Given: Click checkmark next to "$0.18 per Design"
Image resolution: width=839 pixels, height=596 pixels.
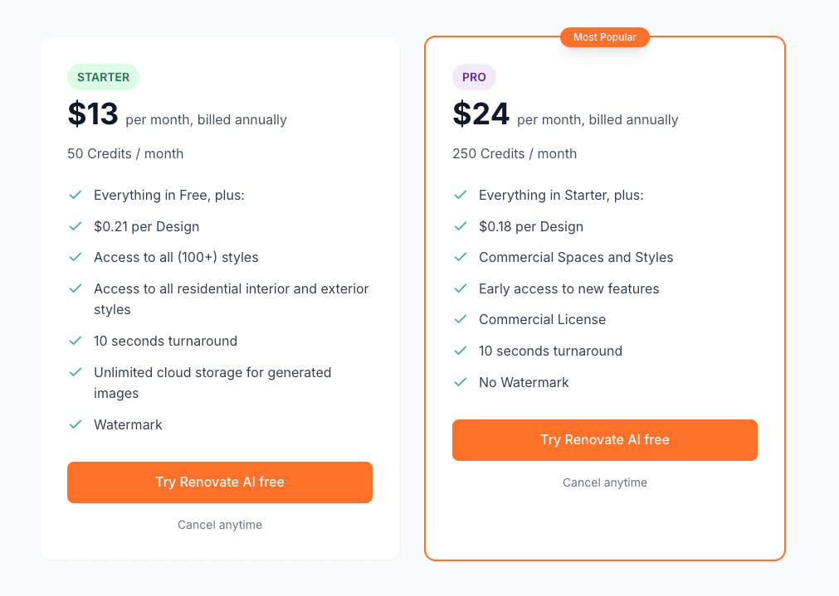Looking at the screenshot, I should 461,226.
